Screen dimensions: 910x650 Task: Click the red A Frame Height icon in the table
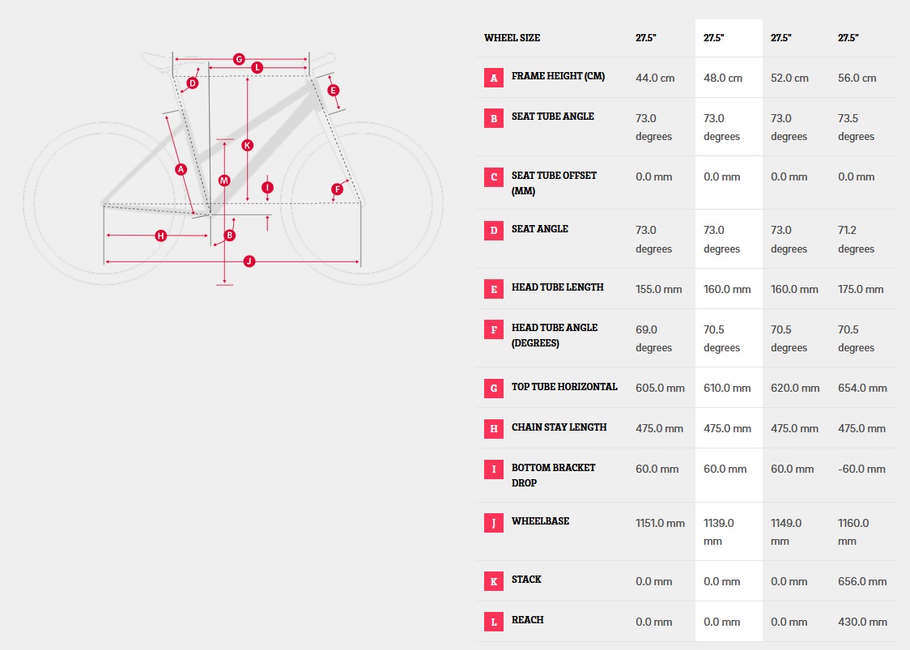click(x=494, y=78)
